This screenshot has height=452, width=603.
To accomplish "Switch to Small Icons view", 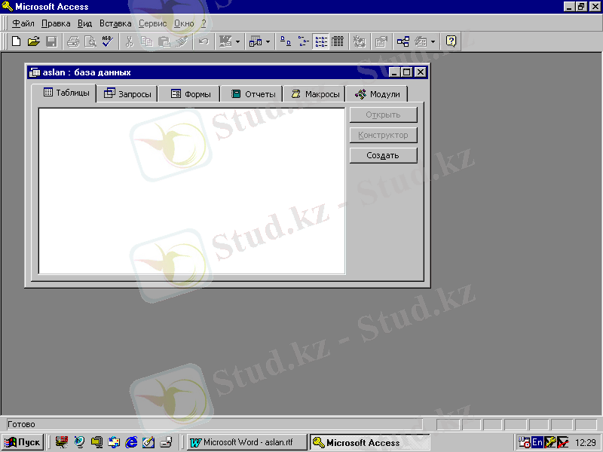I will pos(303,41).
